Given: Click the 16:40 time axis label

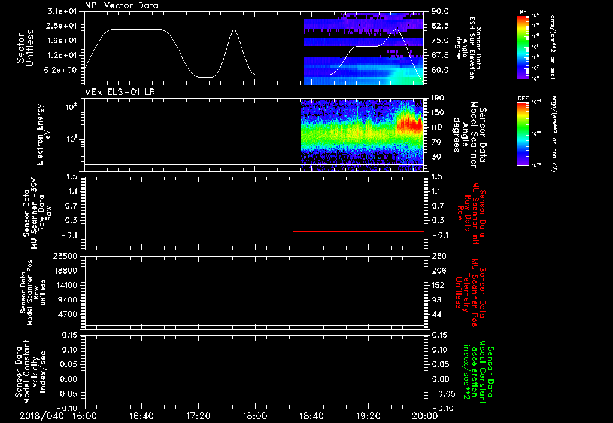Looking at the screenshot, I should coord(141,416).
